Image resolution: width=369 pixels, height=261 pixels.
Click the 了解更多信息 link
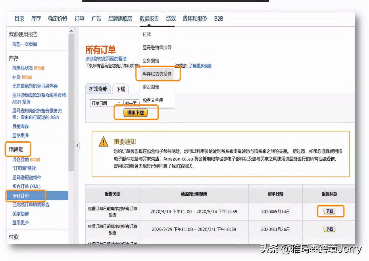(201, 66)
